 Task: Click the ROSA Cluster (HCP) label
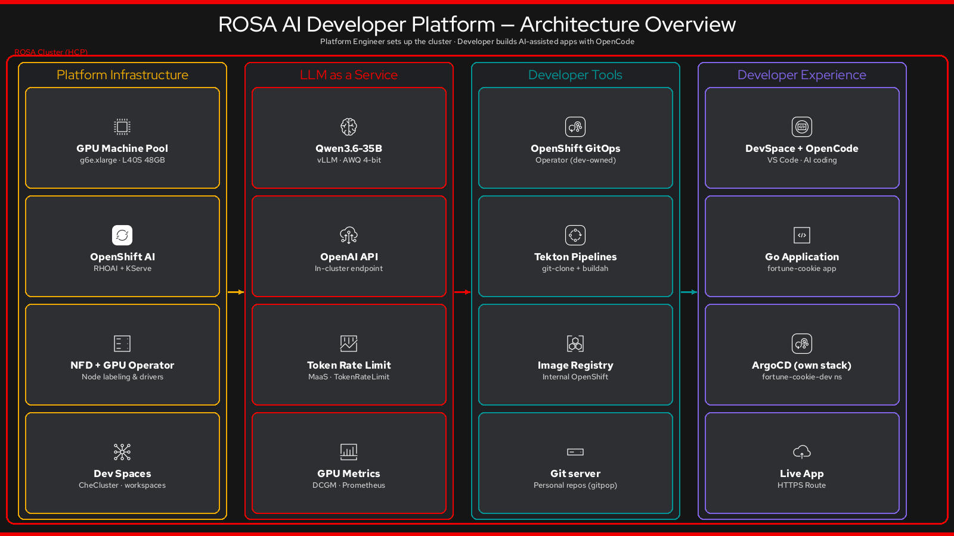click(x=51, y=52)
